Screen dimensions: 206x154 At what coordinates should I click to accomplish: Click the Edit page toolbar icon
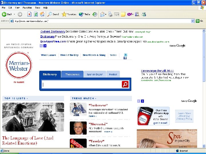[116, 14]
